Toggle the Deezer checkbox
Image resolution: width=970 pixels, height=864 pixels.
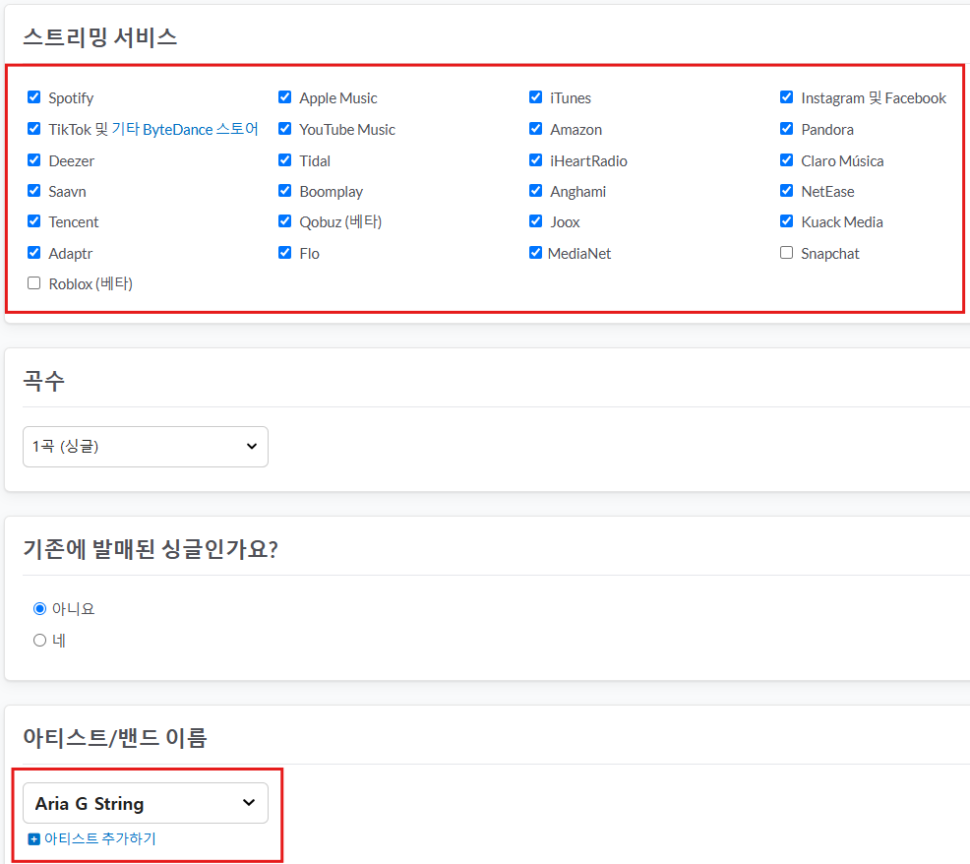(x=34, y=160)
